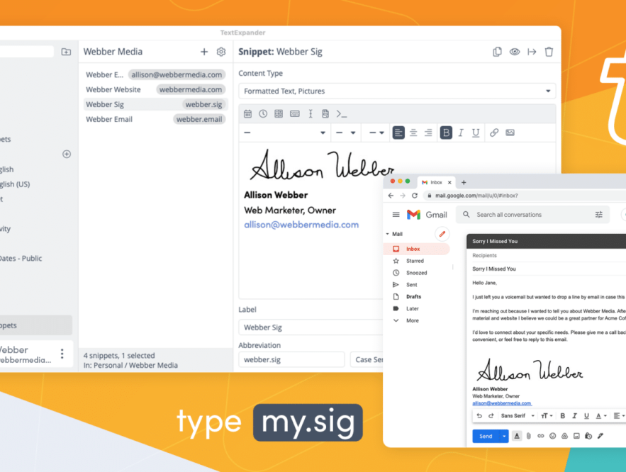The width and height of the screenshot is (626, 472).
Task: Open the Sans Serif font dropdown in Gmail
Action: click(x=518, y=416)
